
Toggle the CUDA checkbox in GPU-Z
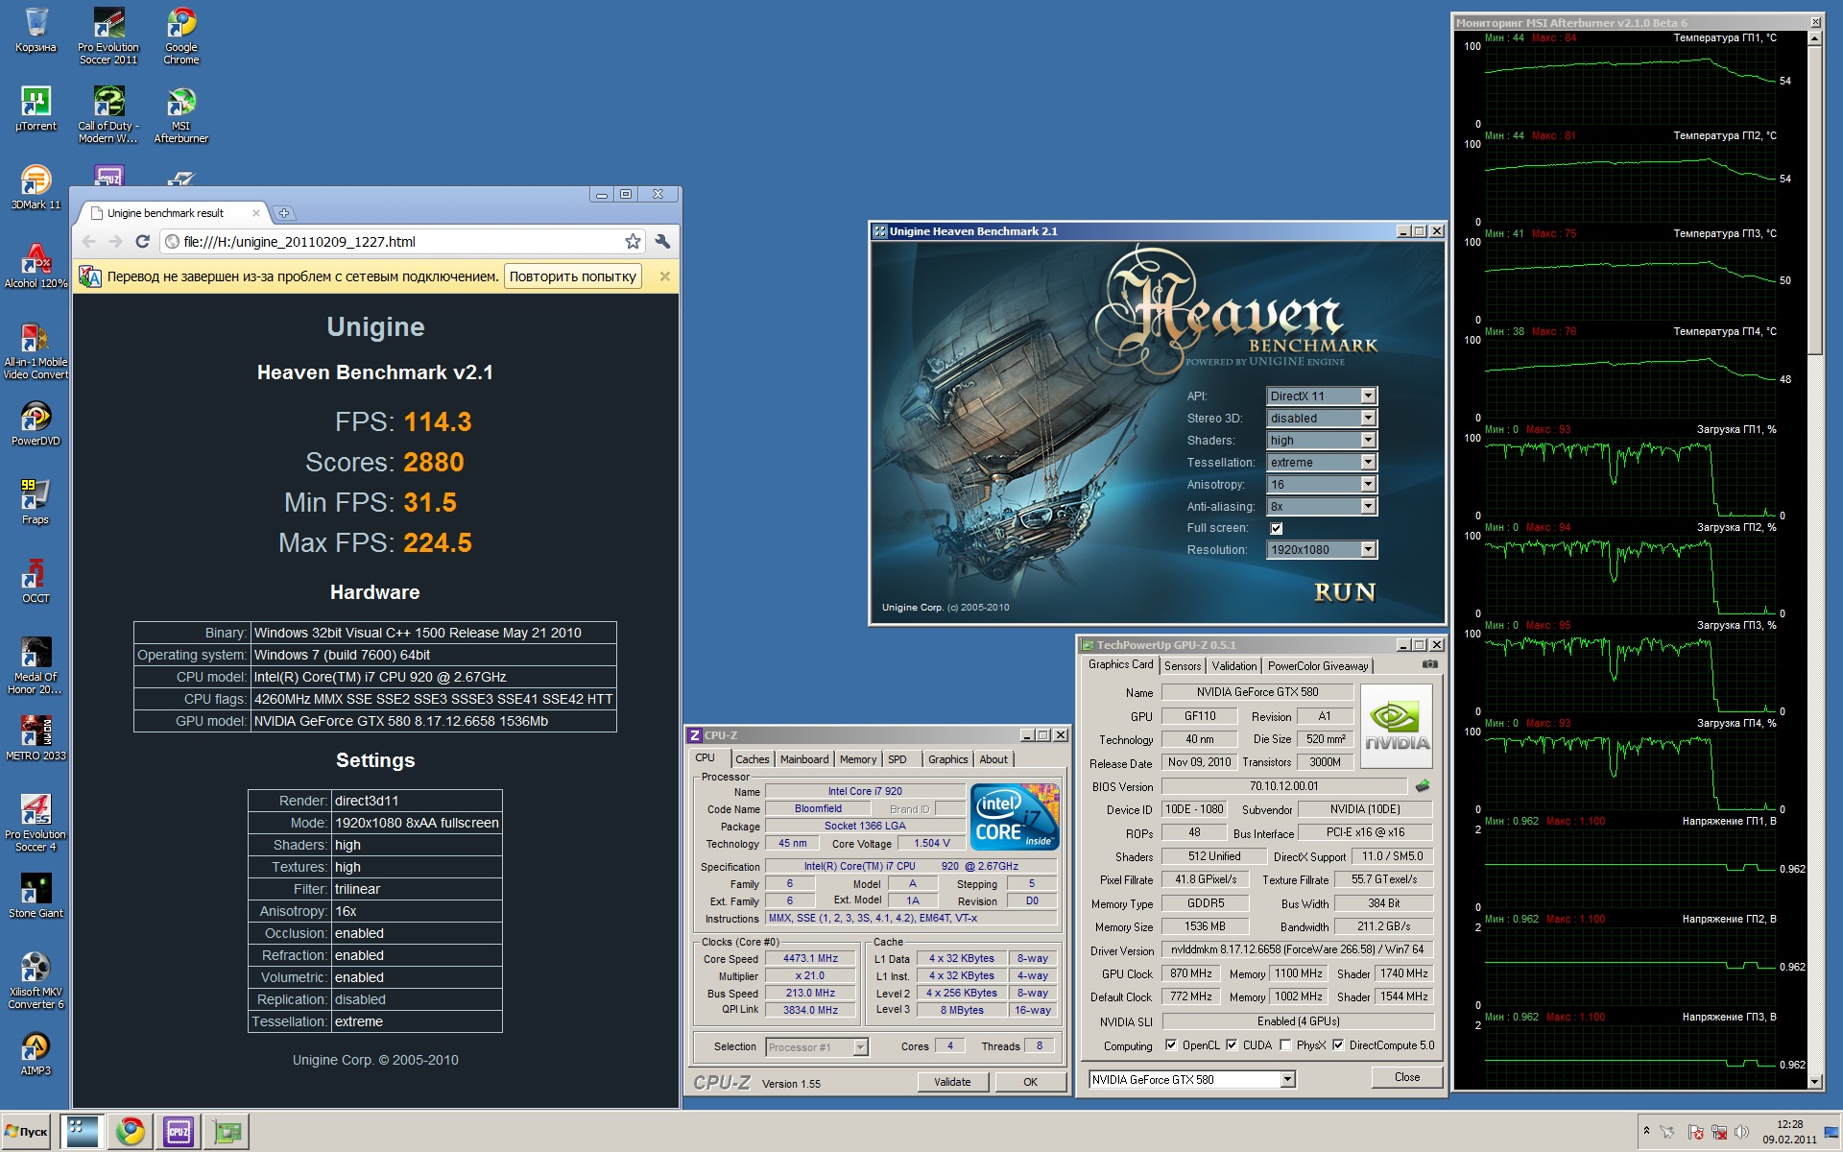coord(1232,1045)
